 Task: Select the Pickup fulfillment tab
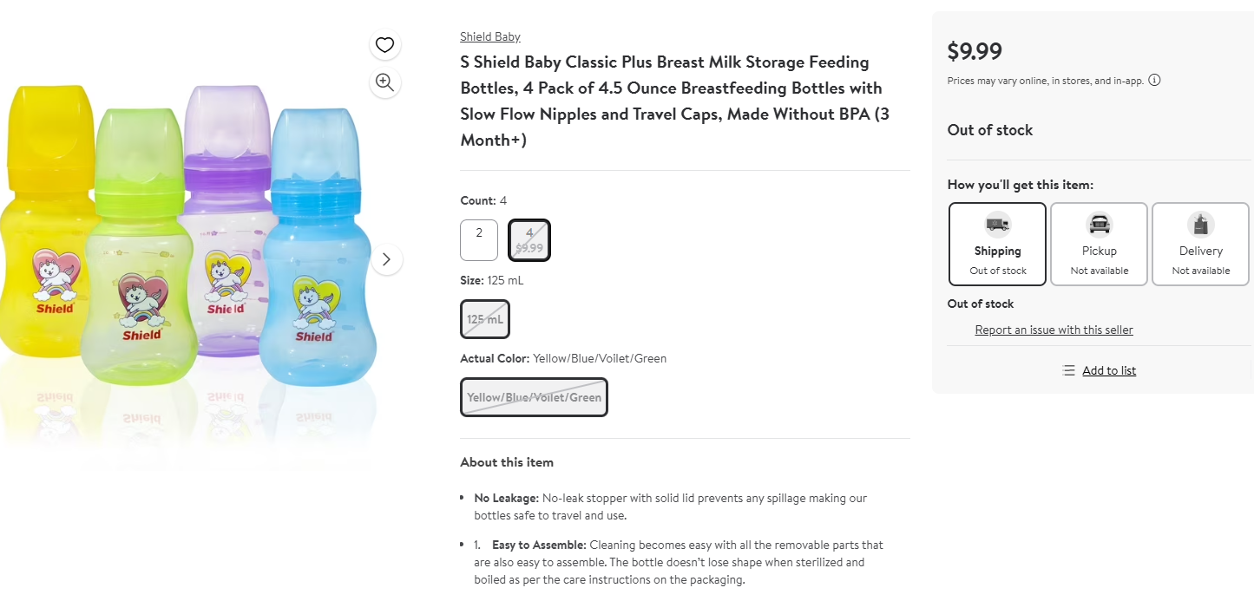click(1099, 244)
